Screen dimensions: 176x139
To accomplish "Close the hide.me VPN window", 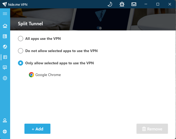I will click(x=170, y=4).
